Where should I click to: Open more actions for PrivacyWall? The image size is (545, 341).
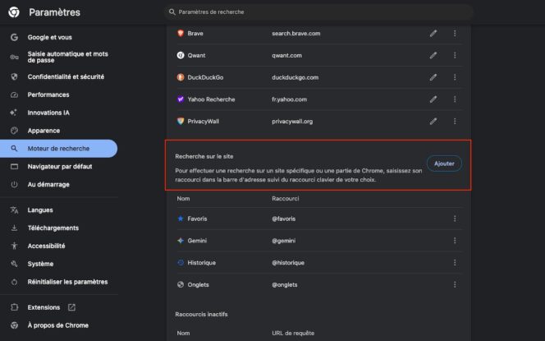tap(455, 121)
